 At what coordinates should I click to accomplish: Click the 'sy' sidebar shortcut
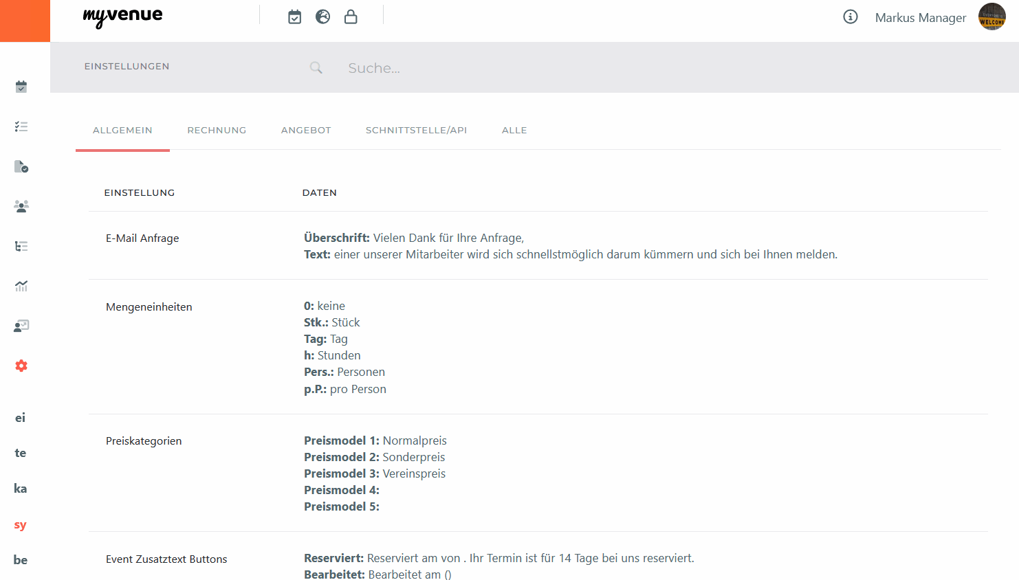click(x=21, y=525)
